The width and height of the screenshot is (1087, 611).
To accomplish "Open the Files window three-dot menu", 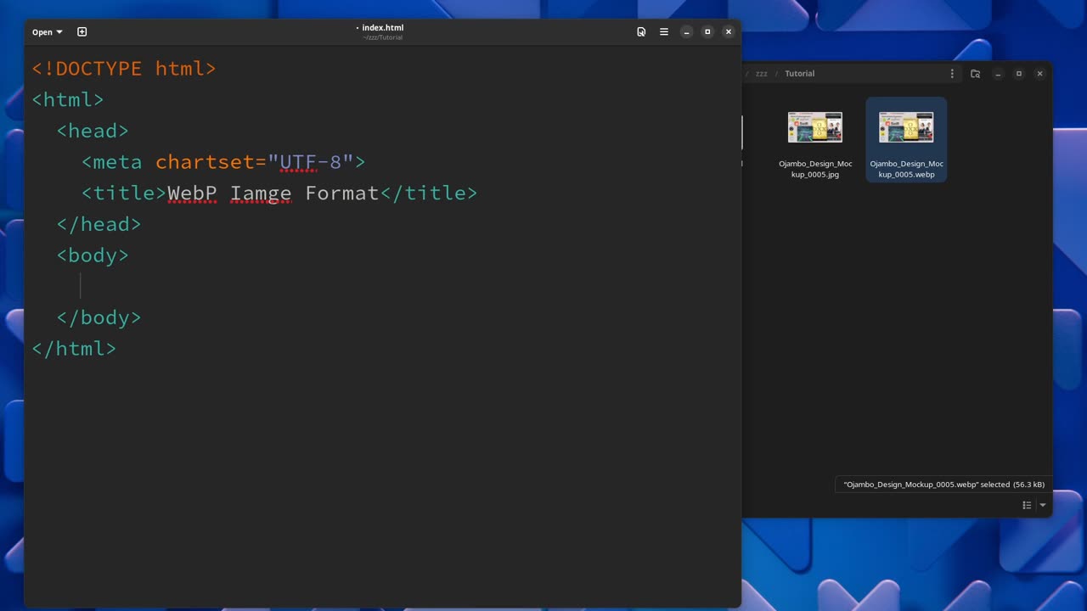I will coord(952,74).
